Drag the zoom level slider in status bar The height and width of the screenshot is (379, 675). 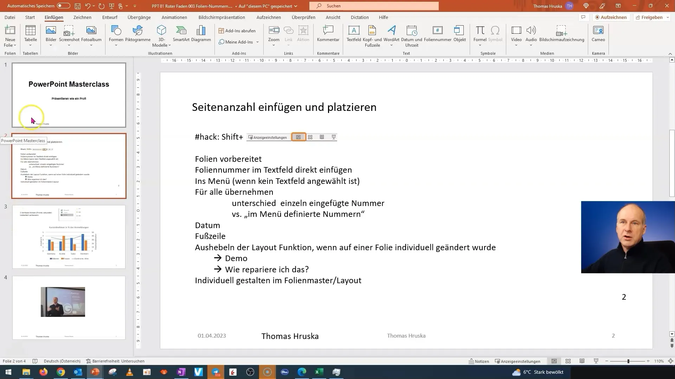pos(628,361)
